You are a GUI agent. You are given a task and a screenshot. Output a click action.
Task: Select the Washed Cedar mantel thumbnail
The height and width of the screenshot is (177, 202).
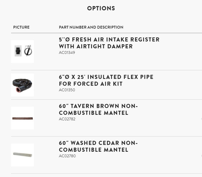(22, 155)
